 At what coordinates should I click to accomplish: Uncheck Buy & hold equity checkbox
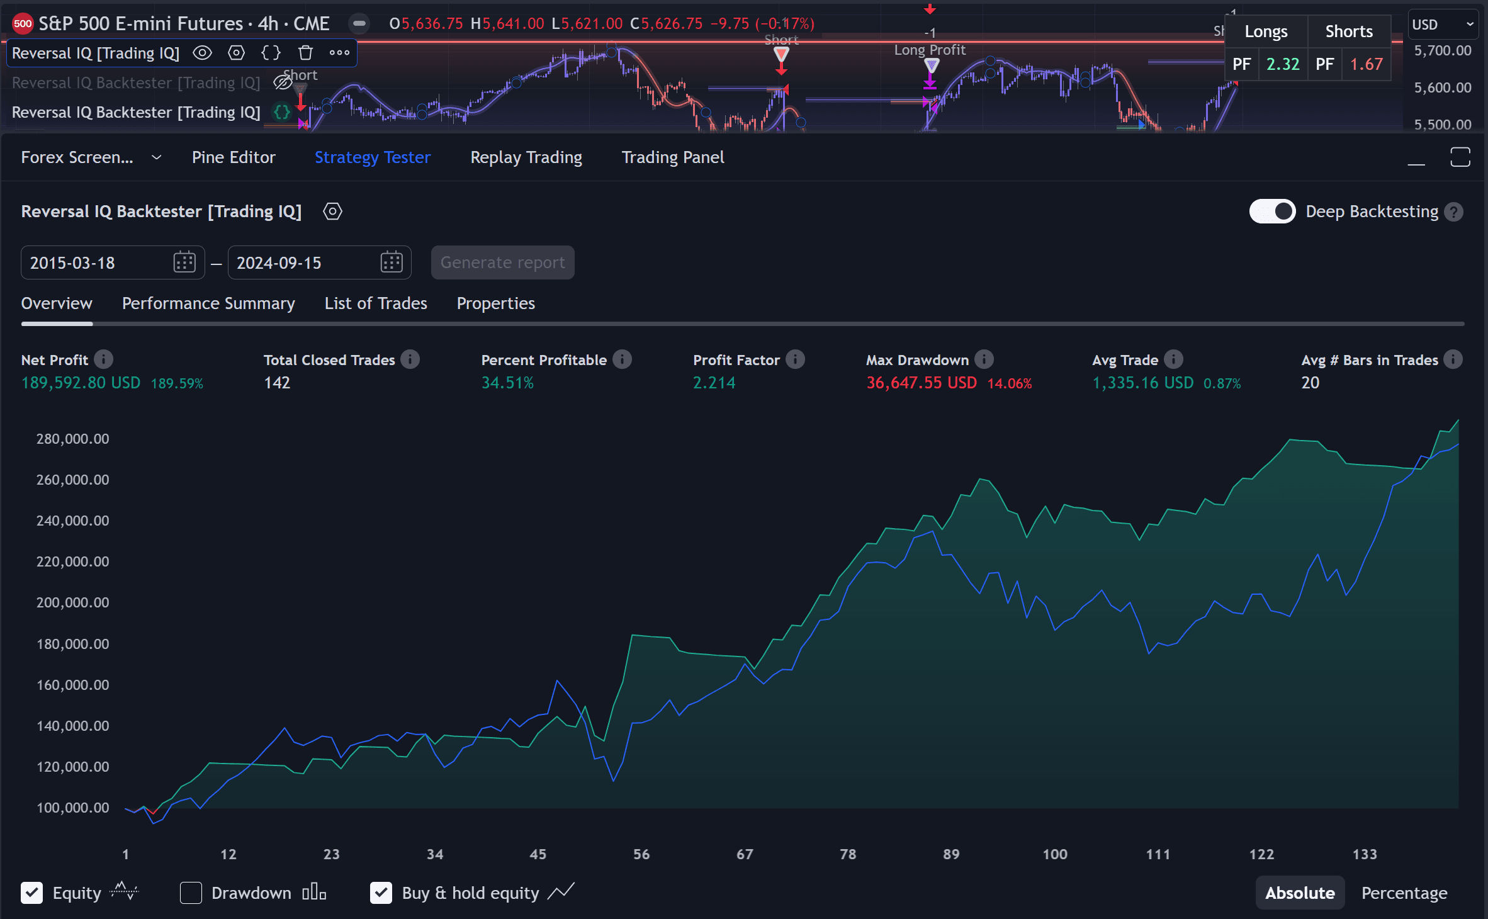(x=381, y=893)
